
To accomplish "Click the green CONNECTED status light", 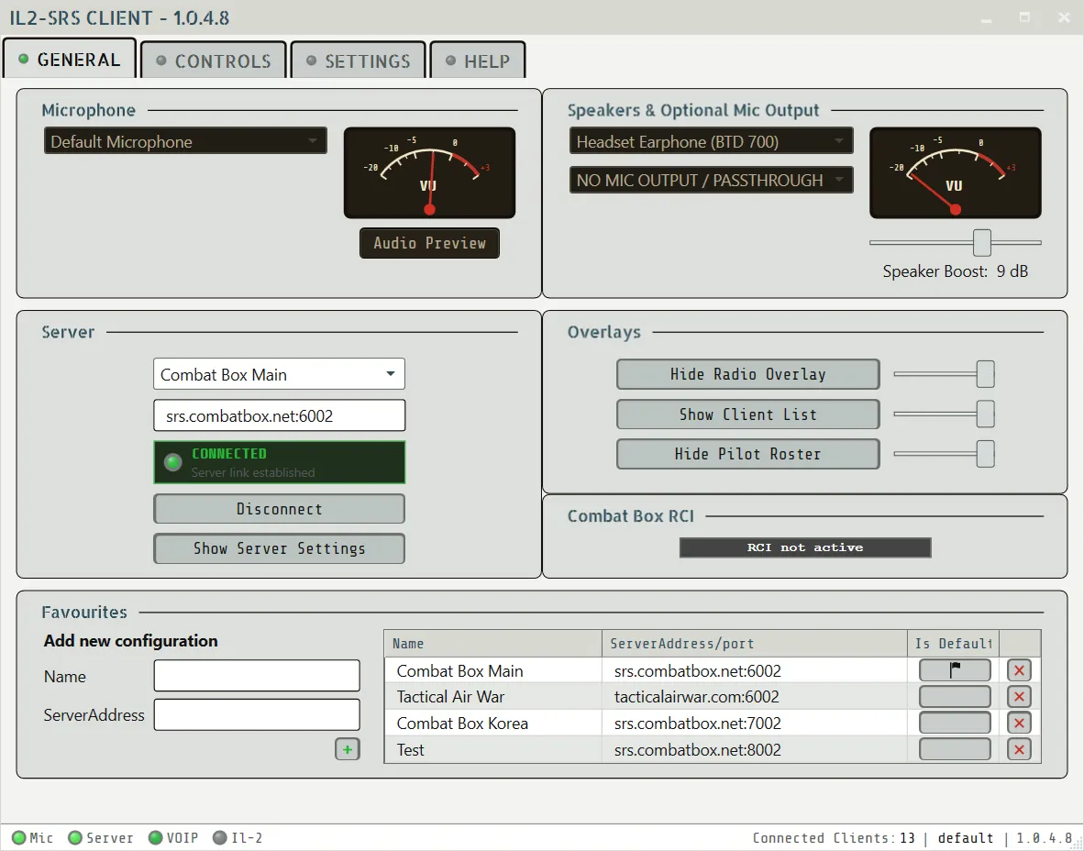I will [x=172, y=462].
